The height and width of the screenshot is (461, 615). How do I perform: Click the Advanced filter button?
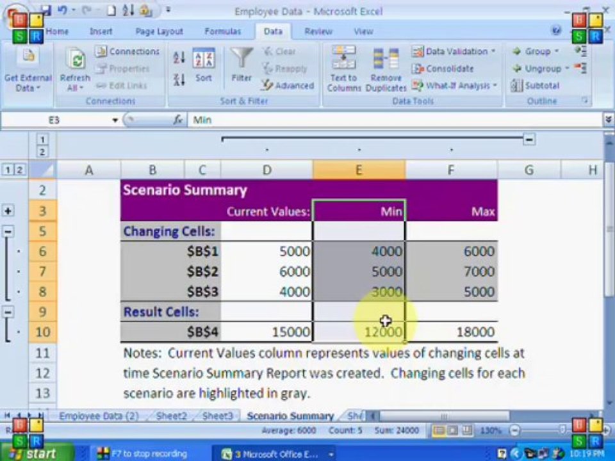pos(288,85)
